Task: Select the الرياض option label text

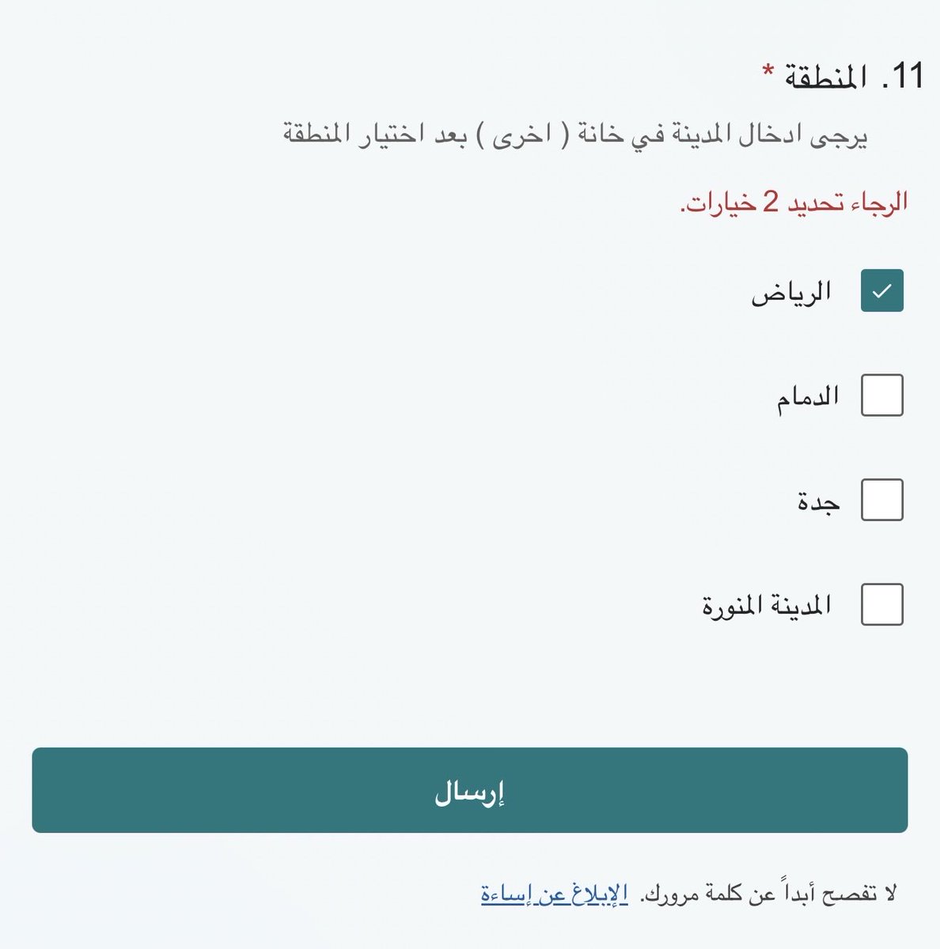Action: [x=791, y=292]
